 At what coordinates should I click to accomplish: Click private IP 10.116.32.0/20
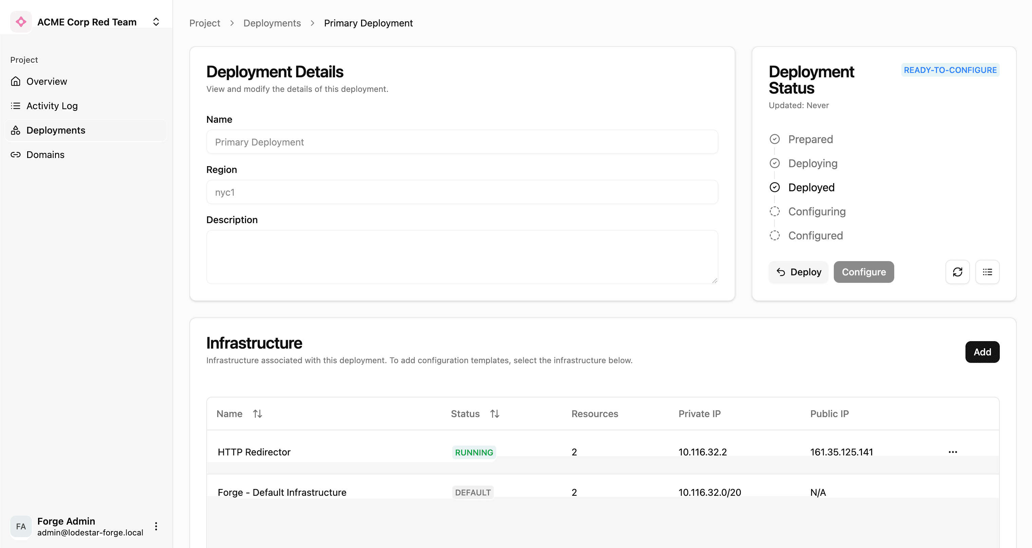point(710,492)
